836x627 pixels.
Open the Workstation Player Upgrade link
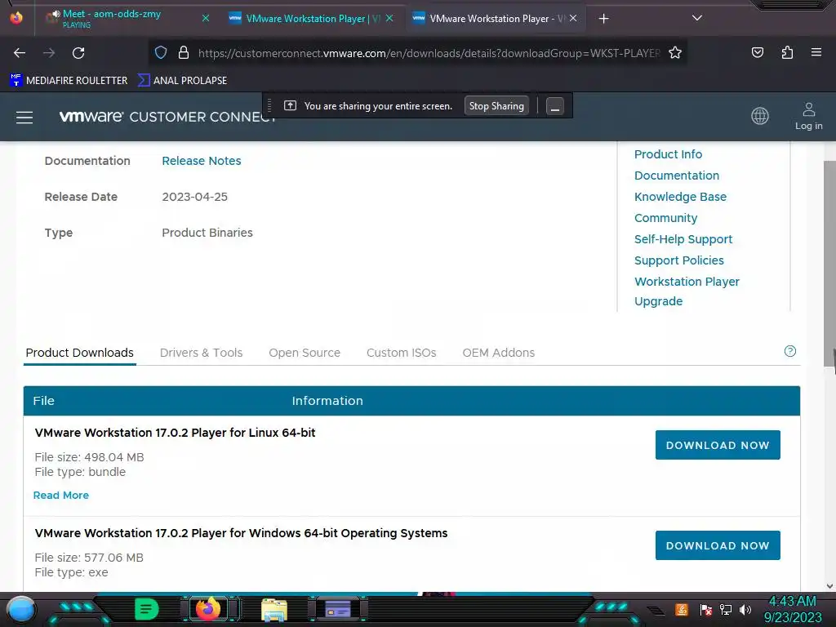click(687, 291)
